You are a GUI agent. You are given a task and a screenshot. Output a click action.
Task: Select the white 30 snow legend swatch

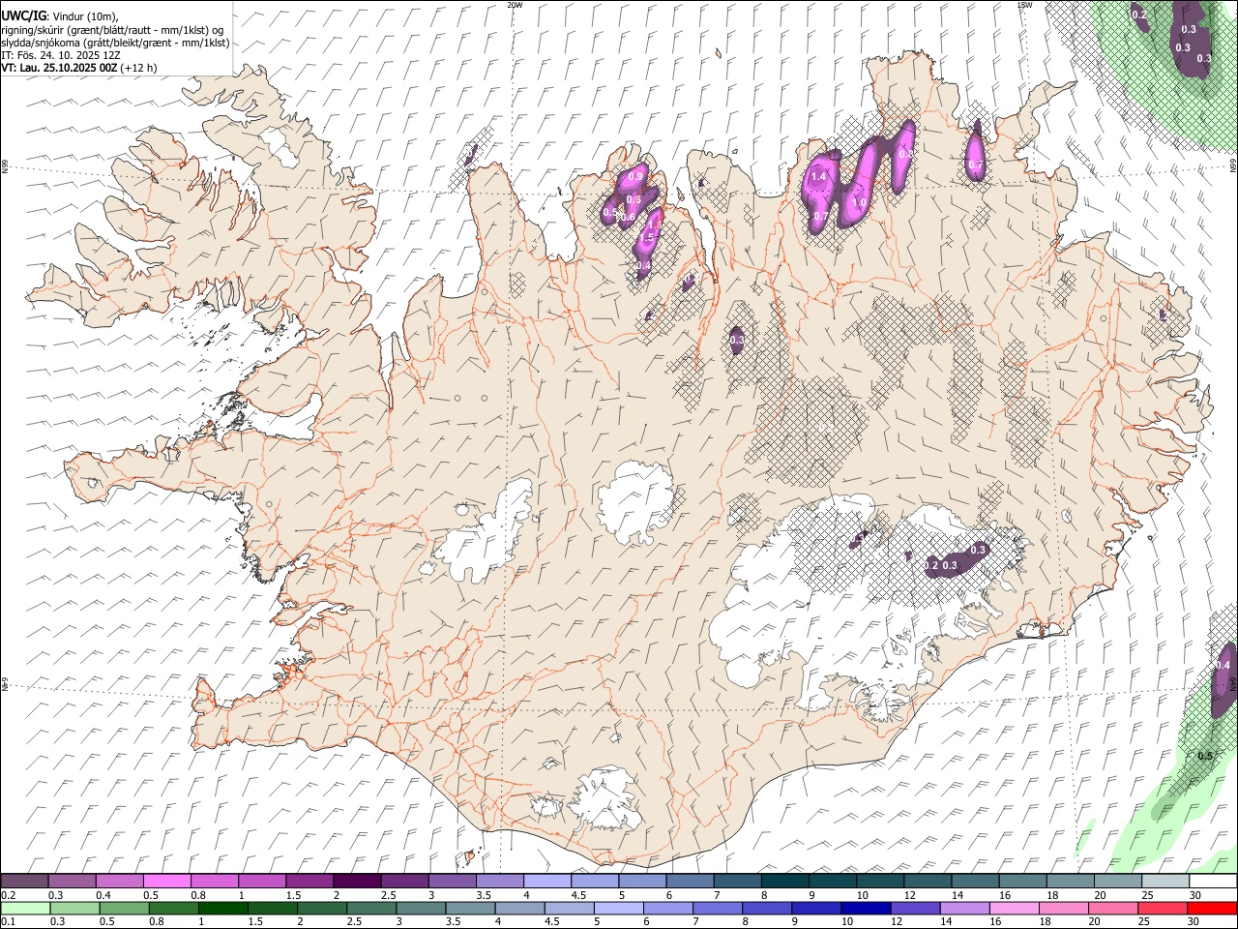tap(1212, 881)
